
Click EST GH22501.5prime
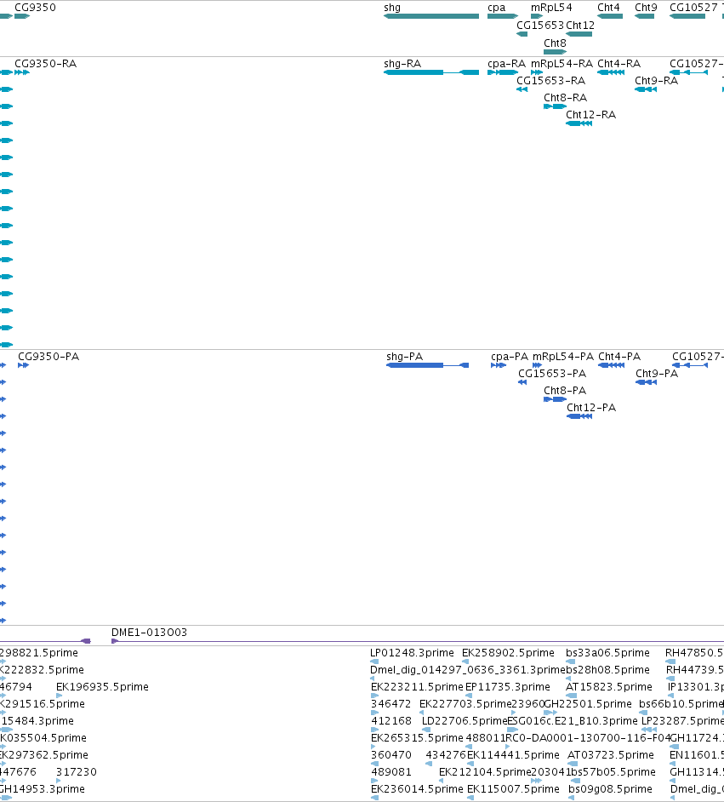click(x=588, y=704)
